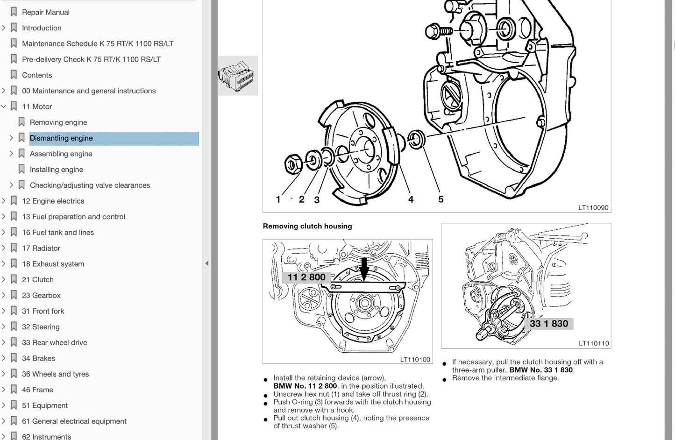The height and width of the screenshot is (440, 675).
Task: Expand the Introduction bookmark
Action: click(4, 28)
